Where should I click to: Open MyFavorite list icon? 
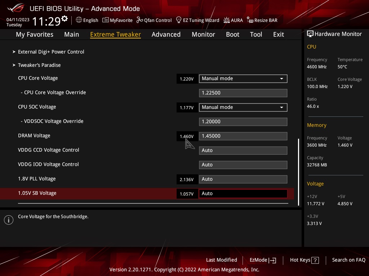(106, 20)
